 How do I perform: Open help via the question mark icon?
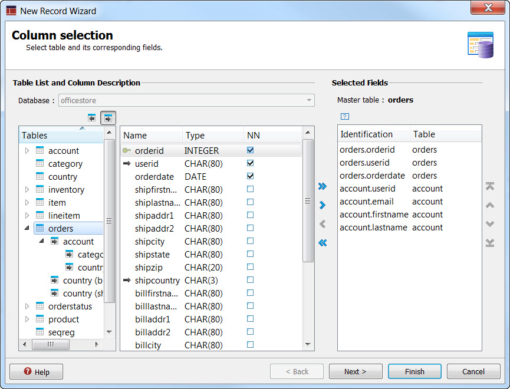(344, 116)
